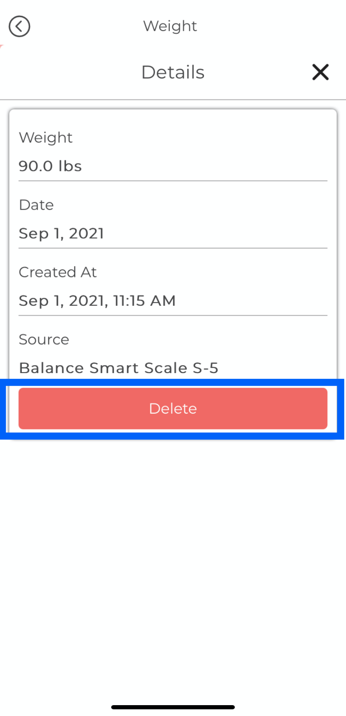Click the underline below the Created At value

point(173,315)
